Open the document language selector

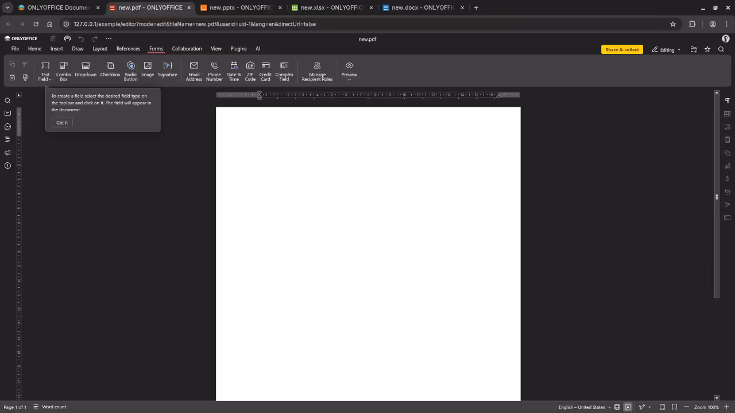[x=583, y=407]
